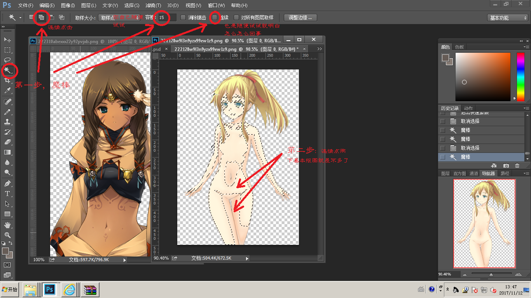Select the History Brush tool
Viewport: 531px width, 298px height.
click(x=7, y=132)
